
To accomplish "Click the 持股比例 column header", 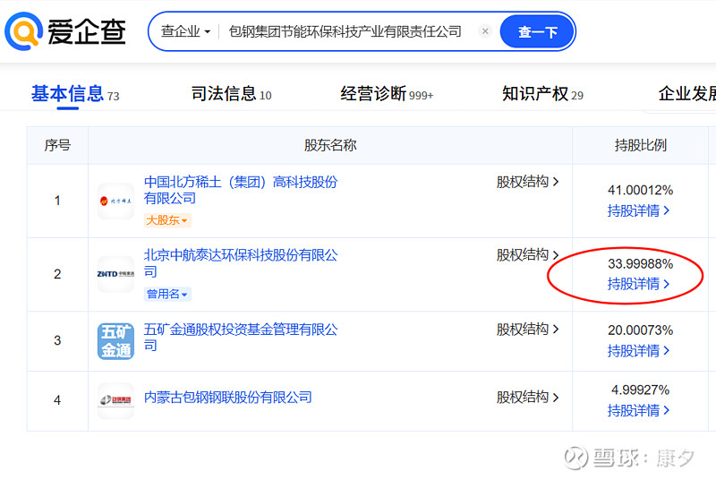I will [x=640, y=145].
